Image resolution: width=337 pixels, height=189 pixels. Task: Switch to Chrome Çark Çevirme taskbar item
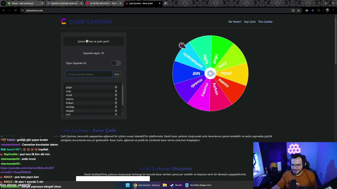(146, 185)
